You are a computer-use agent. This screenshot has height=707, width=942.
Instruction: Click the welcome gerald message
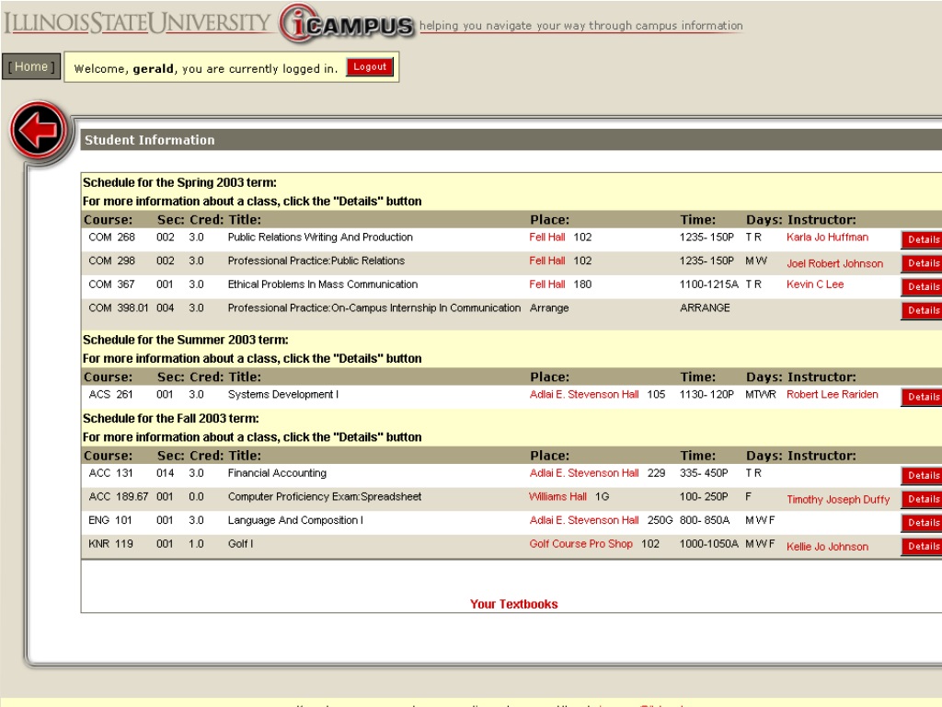pyautogui.click(x=205, y=68)
